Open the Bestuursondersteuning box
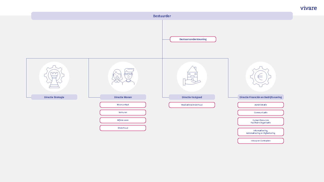The image size is (324, 182). click(193, 39)
